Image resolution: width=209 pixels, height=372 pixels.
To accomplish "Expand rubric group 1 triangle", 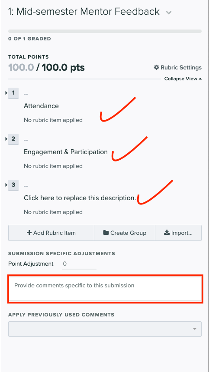I will (x=6, y=93).
